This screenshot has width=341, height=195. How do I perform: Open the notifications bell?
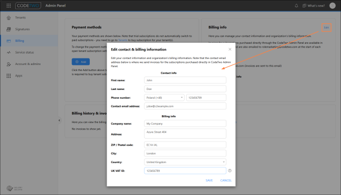pyautogui.click(x=296, y=5)
